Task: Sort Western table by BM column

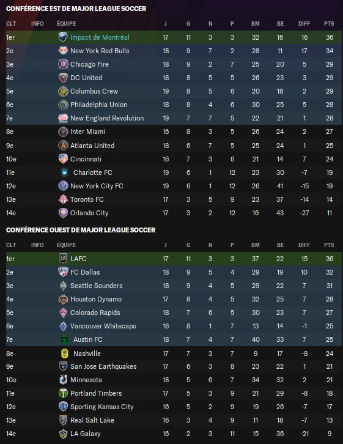Action: tap(256, 245)
